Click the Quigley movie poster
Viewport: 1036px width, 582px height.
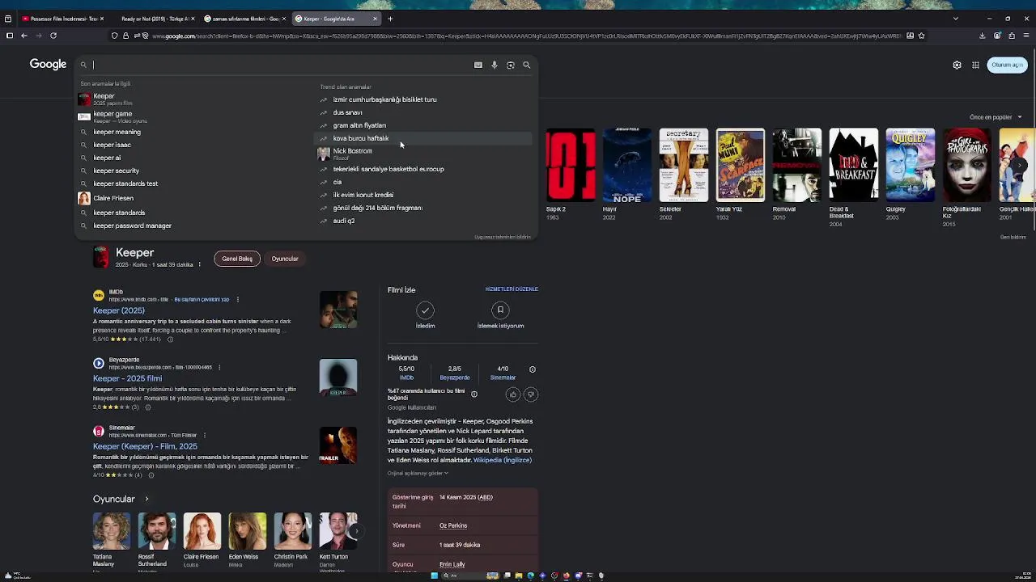click(910, 165)
